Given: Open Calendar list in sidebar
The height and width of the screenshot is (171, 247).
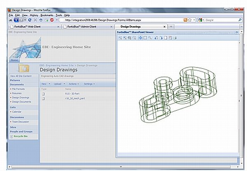Looking at the screenshot, I should pos(17,112).
